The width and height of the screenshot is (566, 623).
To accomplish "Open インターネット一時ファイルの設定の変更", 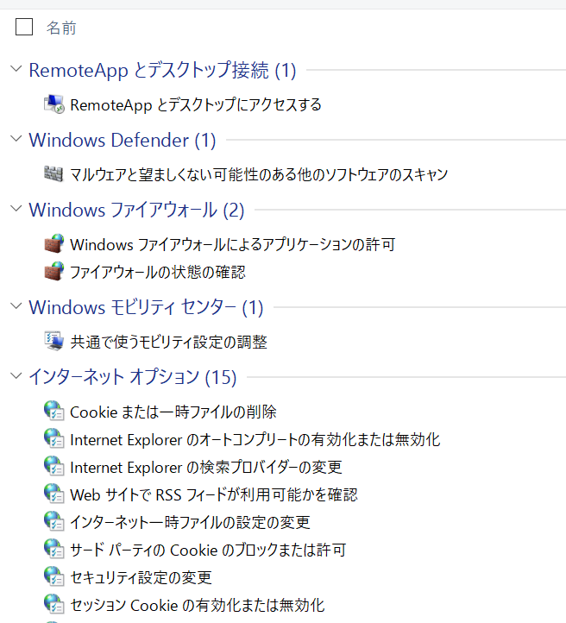I will pos(191,522).
